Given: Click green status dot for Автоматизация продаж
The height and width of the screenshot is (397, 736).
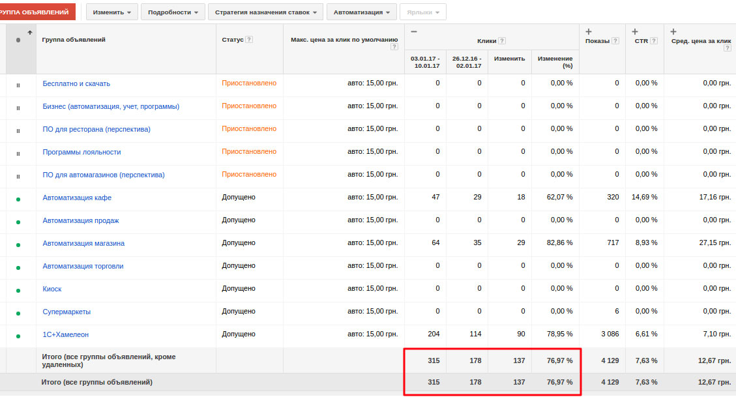Looking at the screenshot, I should (18, 222).
